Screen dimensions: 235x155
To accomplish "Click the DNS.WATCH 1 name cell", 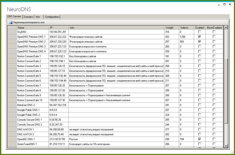I will [x=32, y=129].
